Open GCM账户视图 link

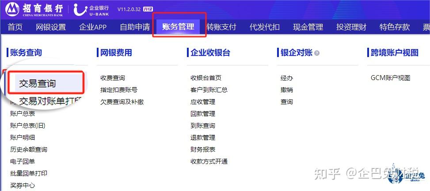pyautogui.click(x=391, y=78)
